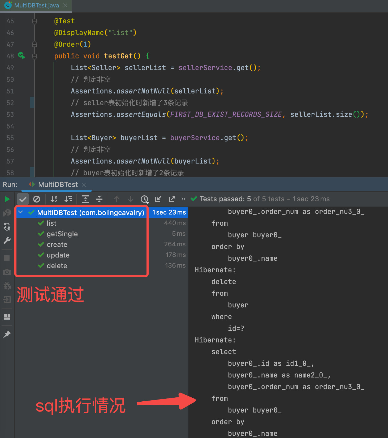Image resolution: width=388 pixels, height=438 pixels.
Task: Open wrench settings icon in Run sidebar
Action: tap(7, 241)
